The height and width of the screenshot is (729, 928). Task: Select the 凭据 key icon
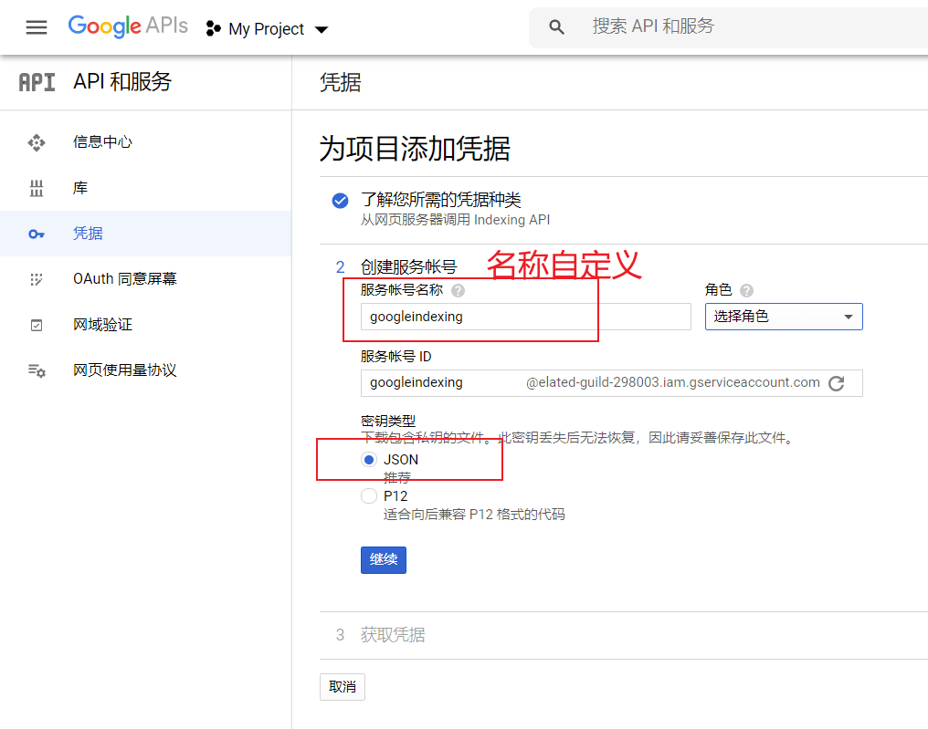37,234
